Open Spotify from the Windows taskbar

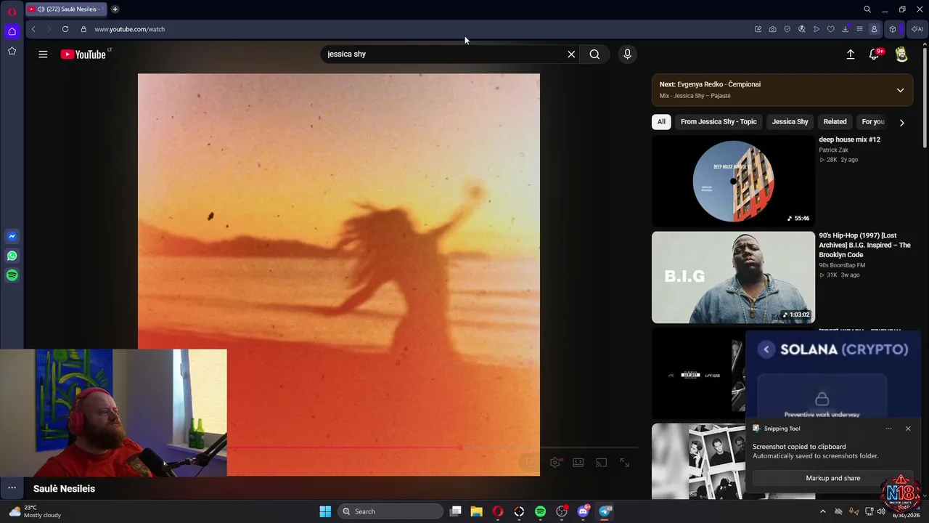point(540,511)
